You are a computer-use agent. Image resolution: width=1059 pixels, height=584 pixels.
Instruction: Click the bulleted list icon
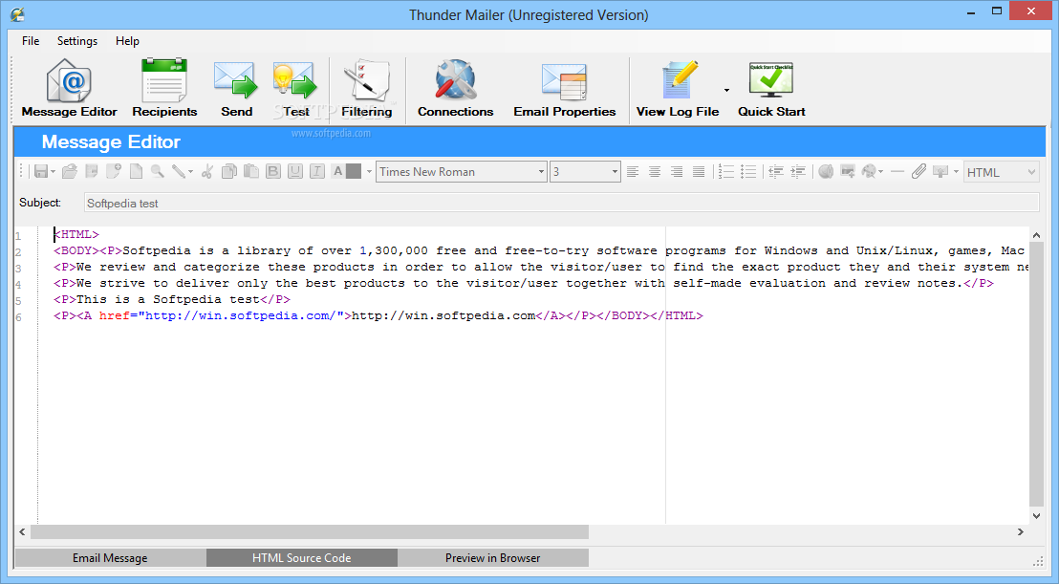[748, 171]
